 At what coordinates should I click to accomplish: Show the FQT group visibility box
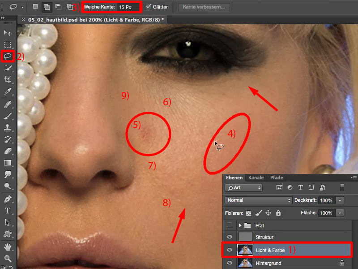[230, 226]
